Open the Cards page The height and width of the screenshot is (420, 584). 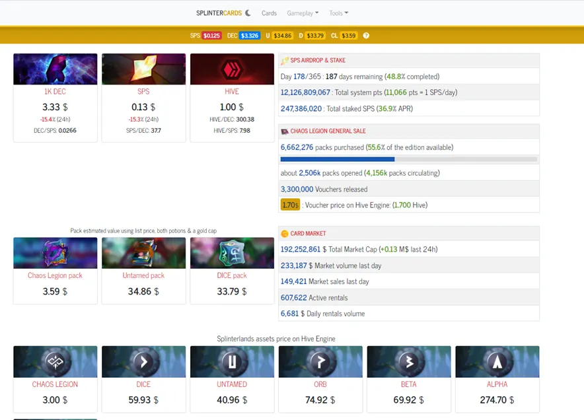(269, 13)
